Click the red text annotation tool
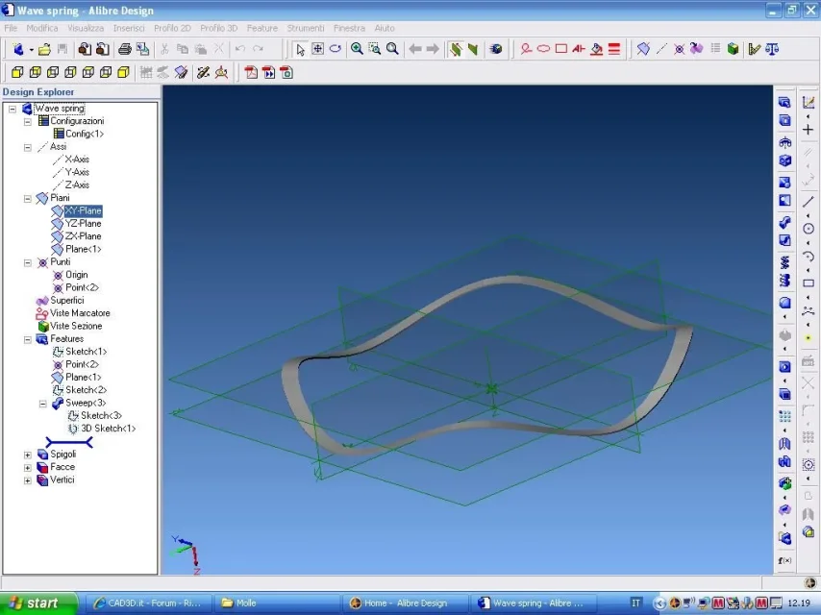Viewport: 821px width, 615px height. coord(579,49)
